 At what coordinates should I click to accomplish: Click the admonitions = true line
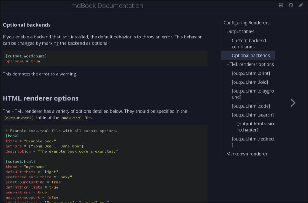(26, 192)
